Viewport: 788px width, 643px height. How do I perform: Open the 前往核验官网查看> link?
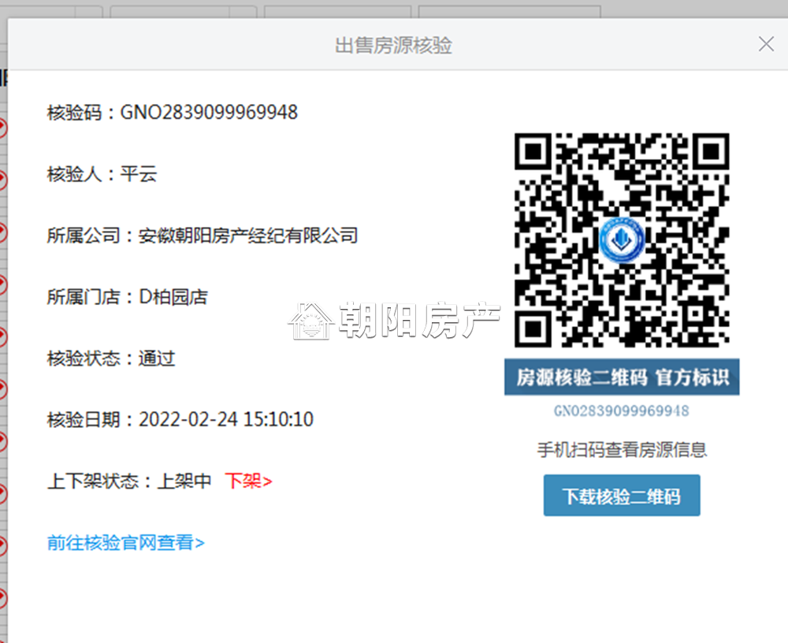pyautogui.click(x=125, y=542)
